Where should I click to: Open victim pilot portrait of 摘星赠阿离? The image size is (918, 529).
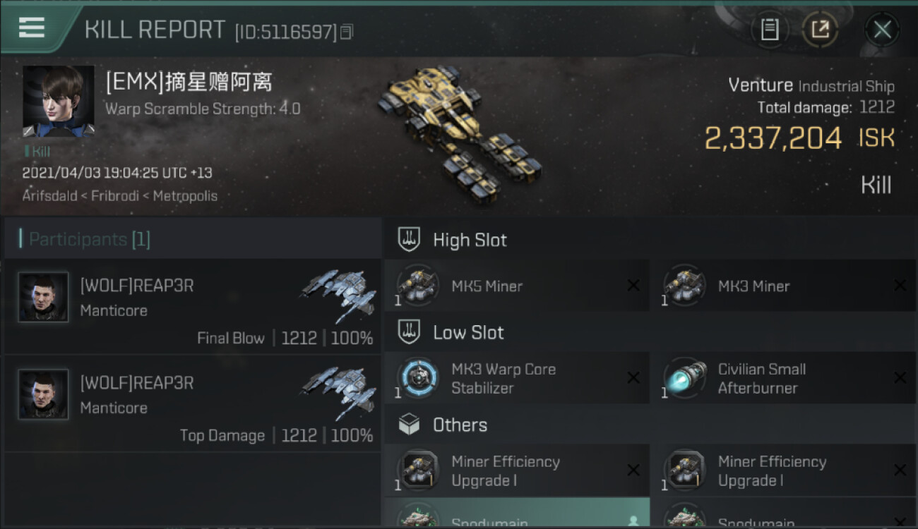[58, 101]
